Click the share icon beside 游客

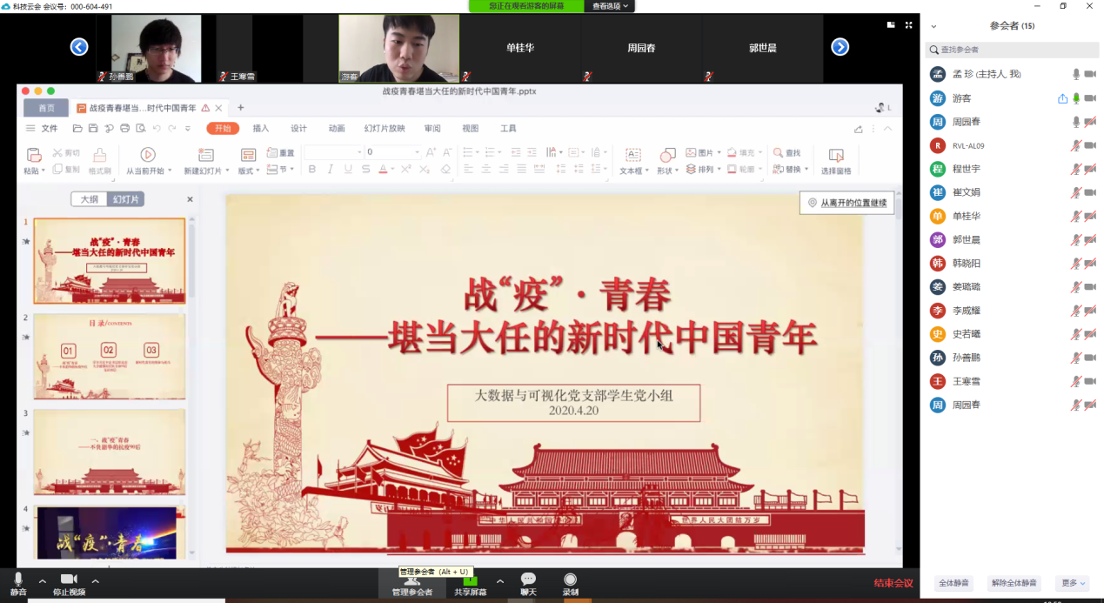click(x=1062, y=98)
